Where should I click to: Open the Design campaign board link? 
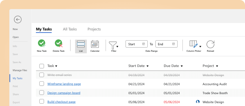pos(64,93)
